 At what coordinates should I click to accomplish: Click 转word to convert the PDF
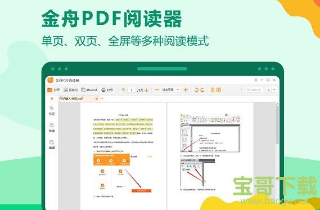coord(89,90)
